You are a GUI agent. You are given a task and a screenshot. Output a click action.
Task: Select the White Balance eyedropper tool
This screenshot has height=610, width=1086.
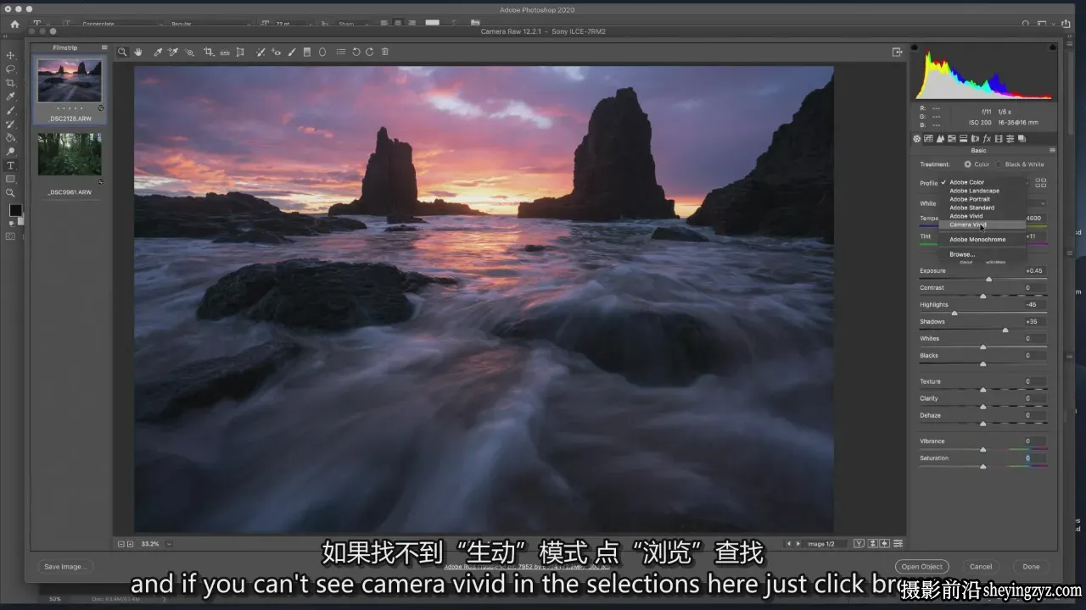coord(158,52)
